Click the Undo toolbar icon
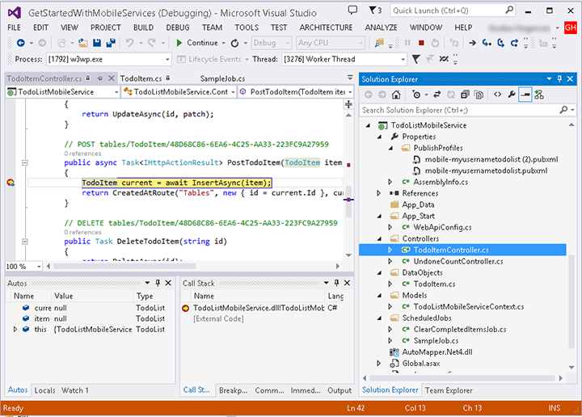This screenshot has height=417, width=582. click(129, 43)
